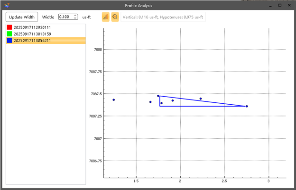Toggle the slope measurement triangle tool
The width and height of the screenshot is (296, 190).
(106, 17)
